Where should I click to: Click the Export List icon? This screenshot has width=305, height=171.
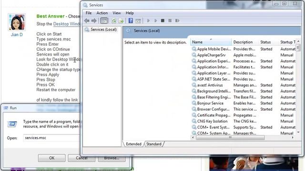click(121, 21)
